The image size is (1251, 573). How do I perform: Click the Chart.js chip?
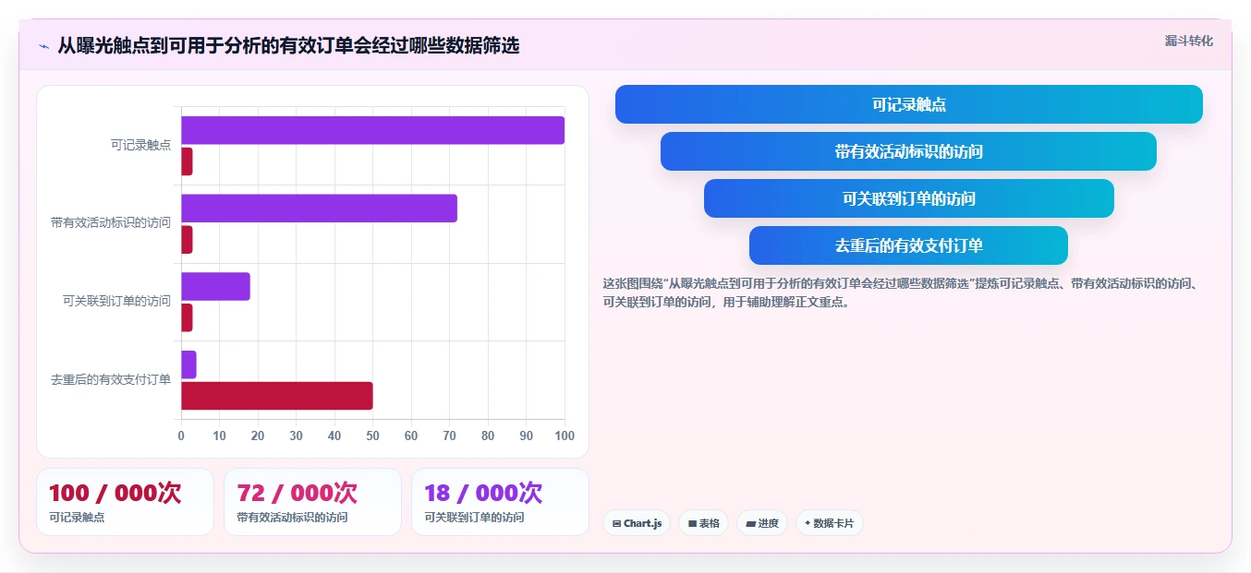[637, 523]
